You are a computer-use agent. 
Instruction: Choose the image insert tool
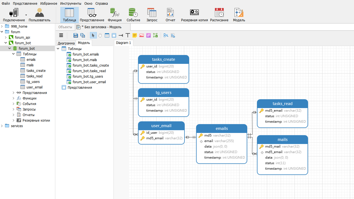pyautogui.click(x=142, y=35)
